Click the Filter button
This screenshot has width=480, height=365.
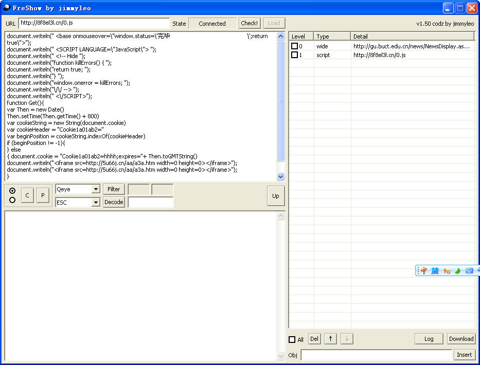[x=114, y=189]
